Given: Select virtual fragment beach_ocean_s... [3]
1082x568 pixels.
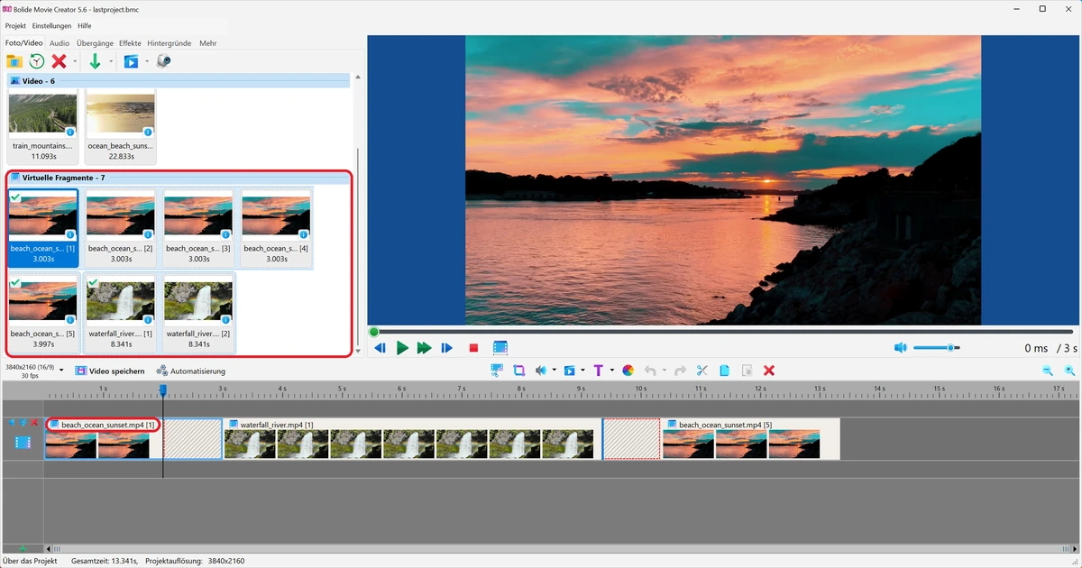Looking at the screenshot, I should pos(197,228).
